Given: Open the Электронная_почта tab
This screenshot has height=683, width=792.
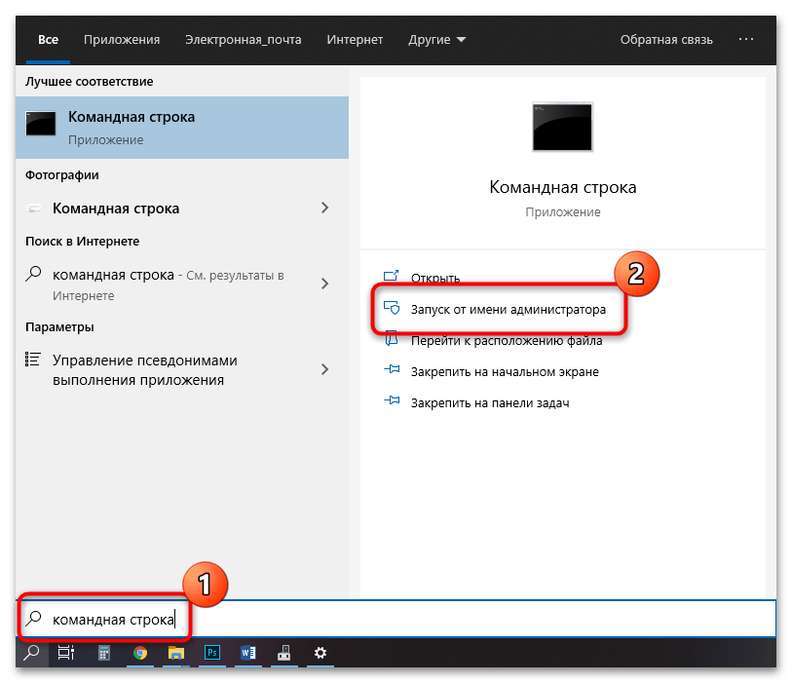Looking at the screenshot, I should 243,40.
